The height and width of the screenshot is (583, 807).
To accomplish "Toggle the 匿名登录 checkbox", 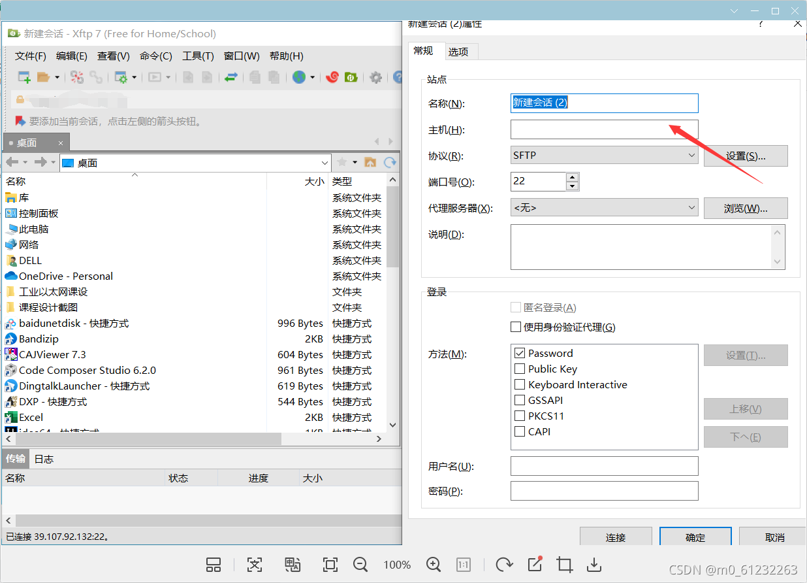I will [516, 307].
